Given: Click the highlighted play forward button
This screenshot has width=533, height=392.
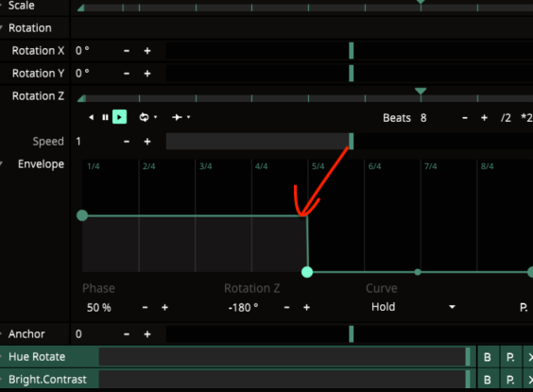Looking at the screenshot, I should (119, 117).
